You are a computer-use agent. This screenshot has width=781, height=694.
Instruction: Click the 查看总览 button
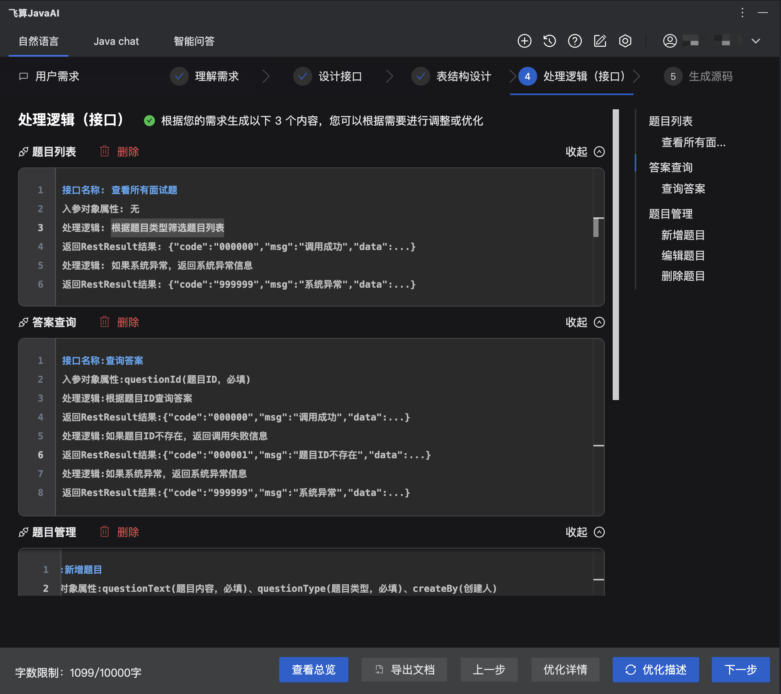coord(313,669)
